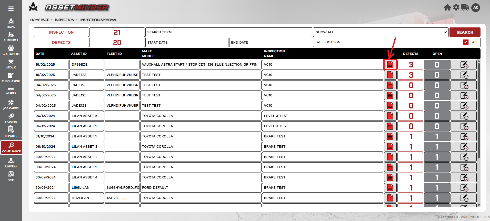Viewport: 490px width, 221px height.
Task: Click defects count value 20
Action: (117, 43)
